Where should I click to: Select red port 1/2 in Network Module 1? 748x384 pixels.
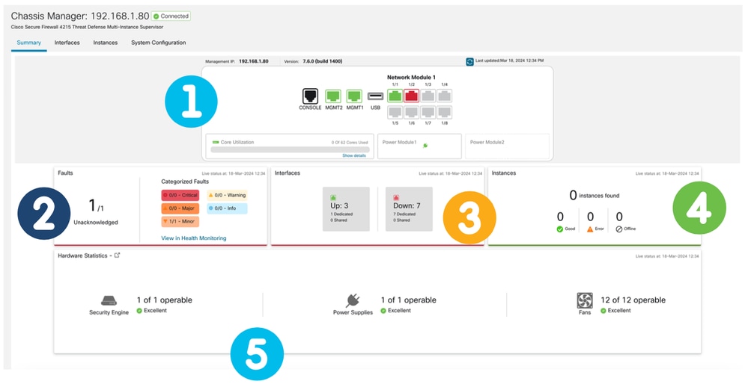(x=412, y=96)
